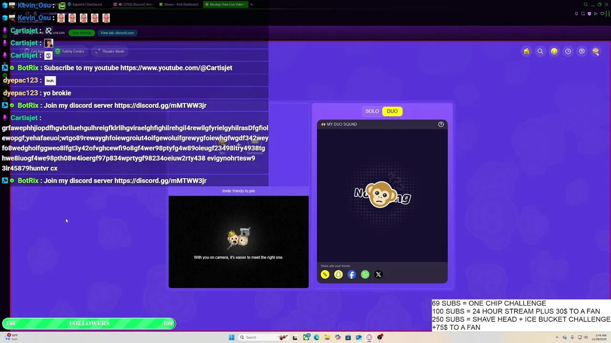Switch to Discord browser tab
The width and height of the screenshot is (611, 343).
pyautogui.click(x=134, y=4)
